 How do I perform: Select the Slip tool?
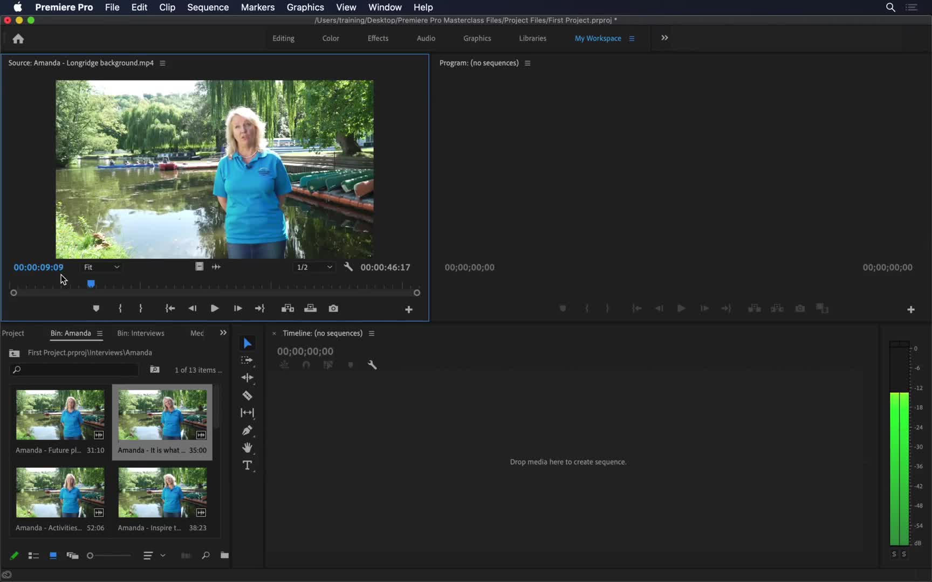[x=247, y=413]
